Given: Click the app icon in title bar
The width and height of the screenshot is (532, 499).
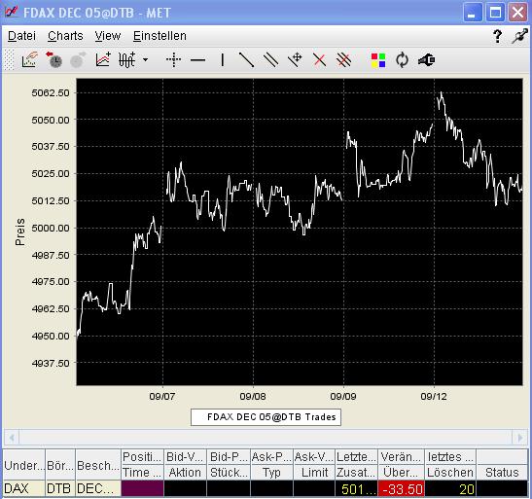Looking at the screenshot, I should pyautogui.click(x=12, y=13).
